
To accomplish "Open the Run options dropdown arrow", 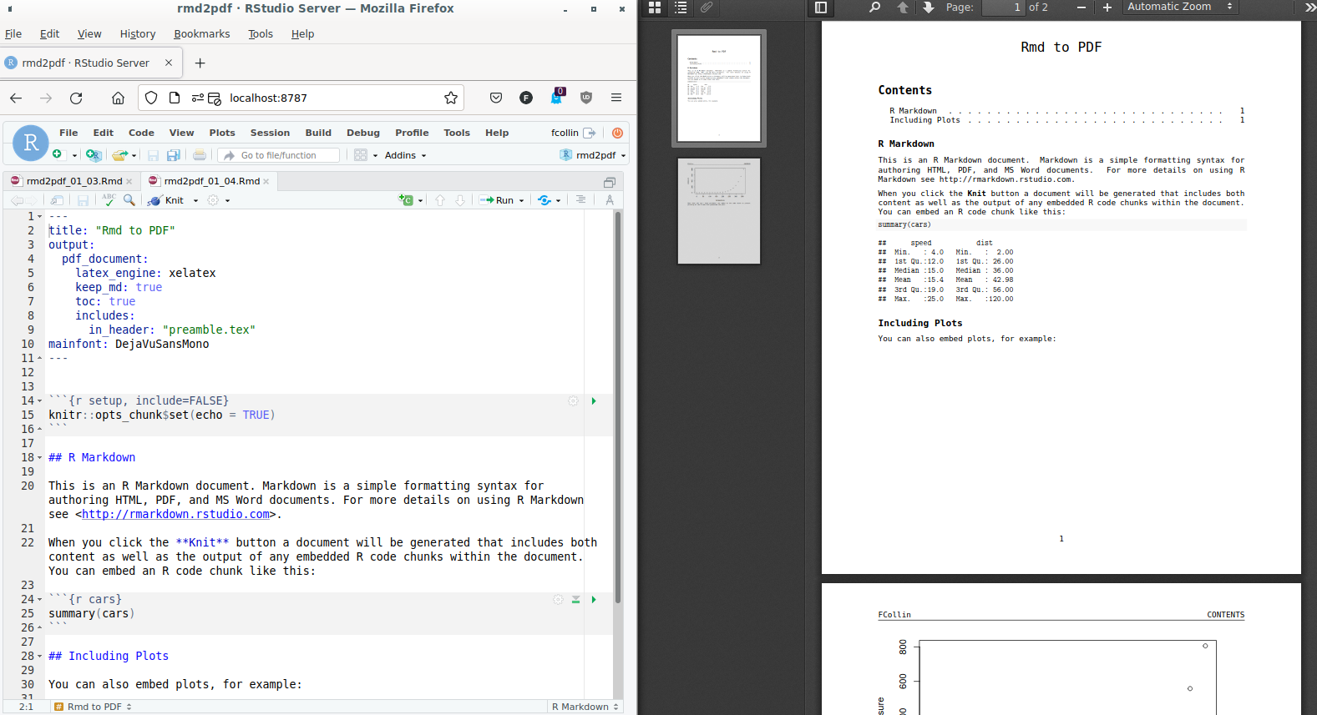I will click(522, 200).
